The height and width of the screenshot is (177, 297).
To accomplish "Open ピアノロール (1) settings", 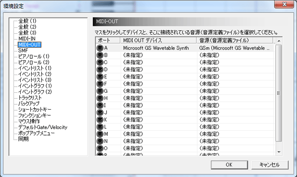I will 34,56.
